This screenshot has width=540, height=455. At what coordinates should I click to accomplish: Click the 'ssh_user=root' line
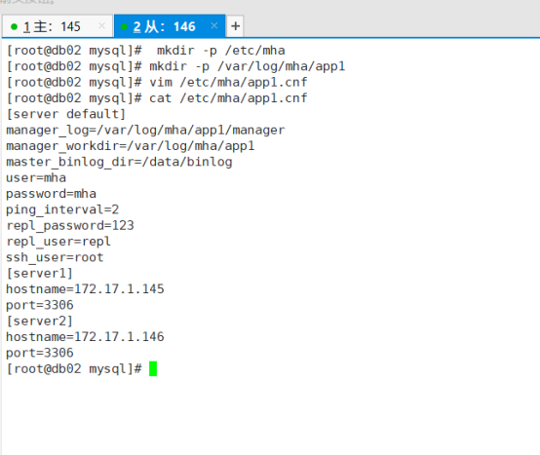click(56, 257)
